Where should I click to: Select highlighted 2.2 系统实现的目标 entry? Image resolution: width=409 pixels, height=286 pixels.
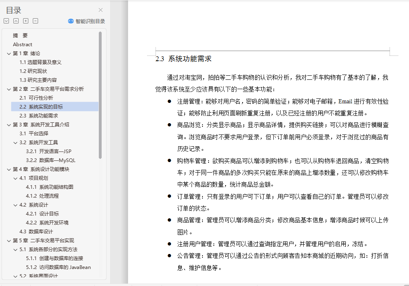(x=55, y=107)
